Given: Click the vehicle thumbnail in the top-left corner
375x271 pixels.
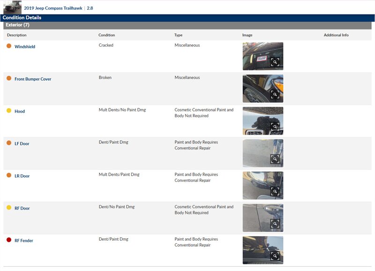Looking at the screenshot, I should [12, 7].
